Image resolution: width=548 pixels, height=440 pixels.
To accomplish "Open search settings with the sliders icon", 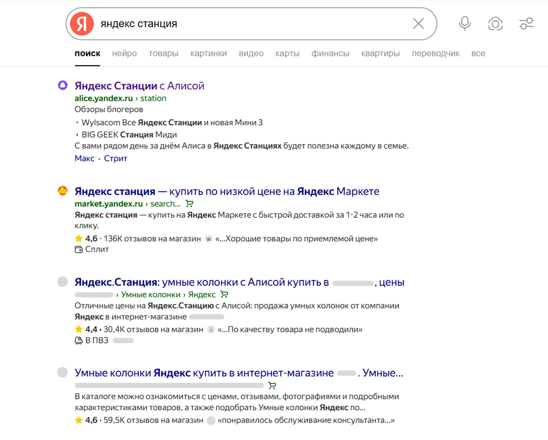I will tap(526, 24).
